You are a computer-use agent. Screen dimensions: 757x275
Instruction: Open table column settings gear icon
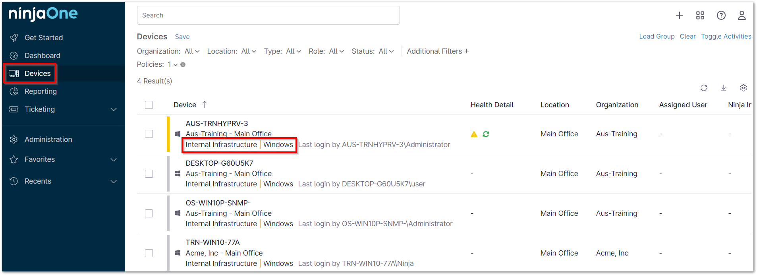point(743,88)
